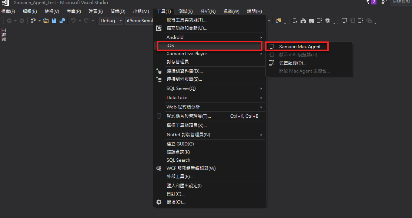The image size is (412, 218).
Task: Open Find in Files search icon
Action: pyautogui.click(x=278, y=21)
